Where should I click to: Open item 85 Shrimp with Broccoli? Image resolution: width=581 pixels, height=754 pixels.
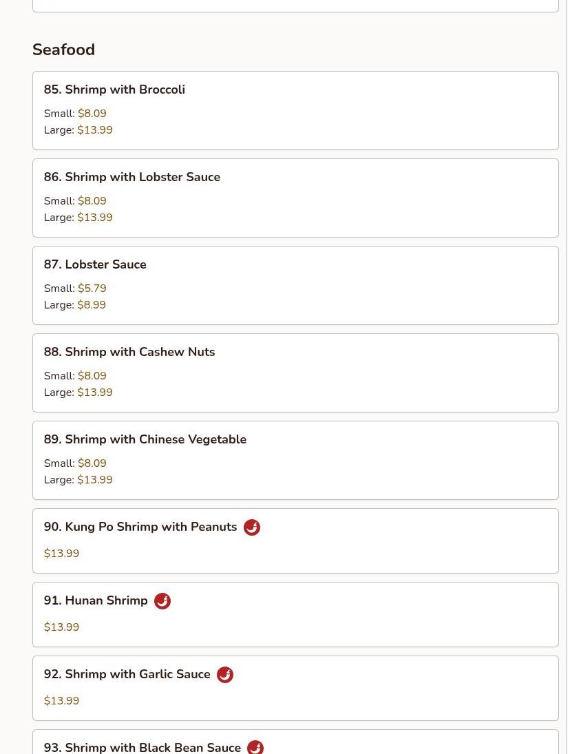point(295,111)
